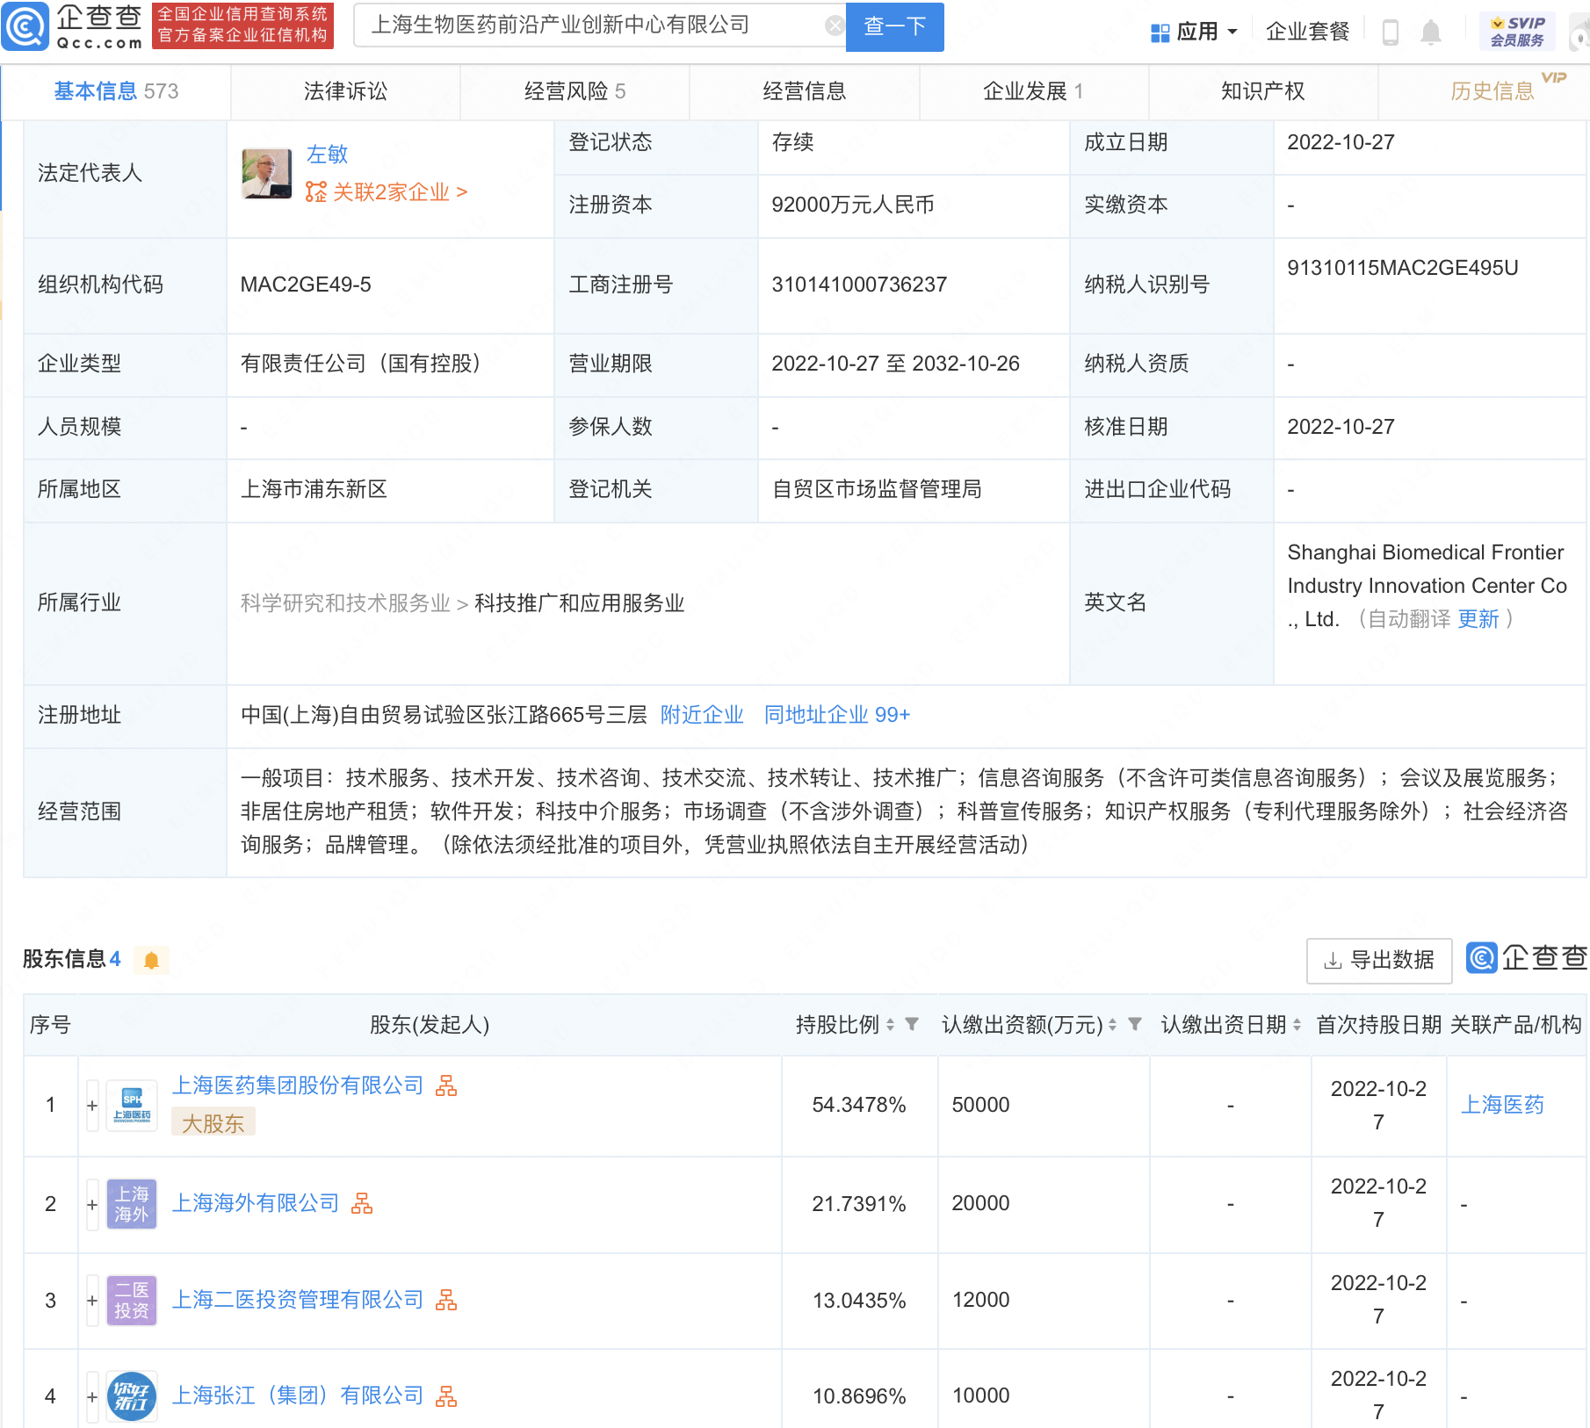Click the 张江 round company logo

pyautogui.click(x=132, y=1396)
